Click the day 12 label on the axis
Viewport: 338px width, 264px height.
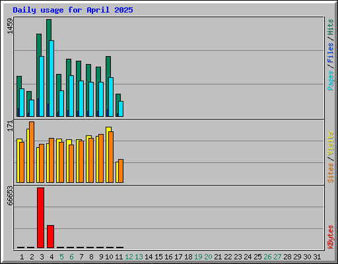pyautogui.click(x=129, y=257)
